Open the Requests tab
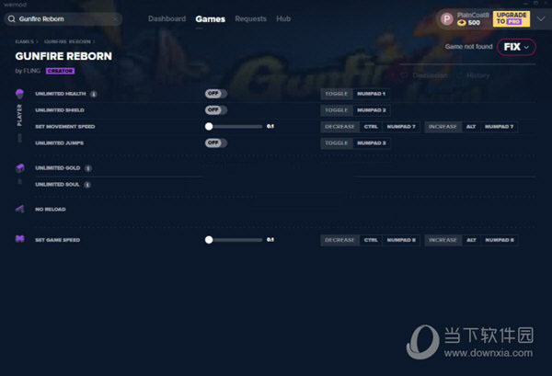 (250, 18)
